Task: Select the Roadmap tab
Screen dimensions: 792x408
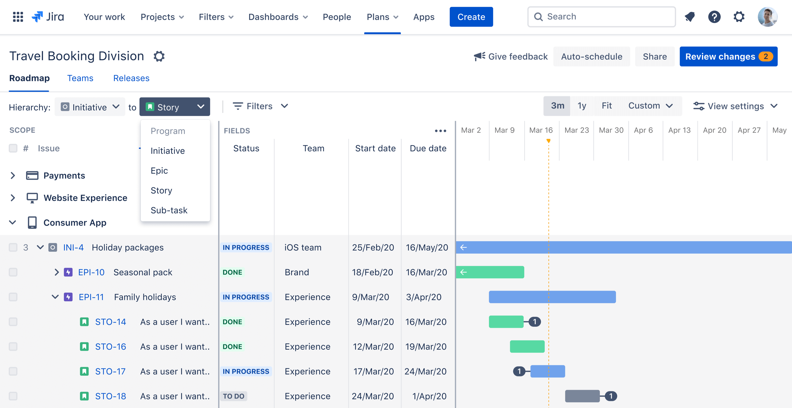Action: [30, 78]
